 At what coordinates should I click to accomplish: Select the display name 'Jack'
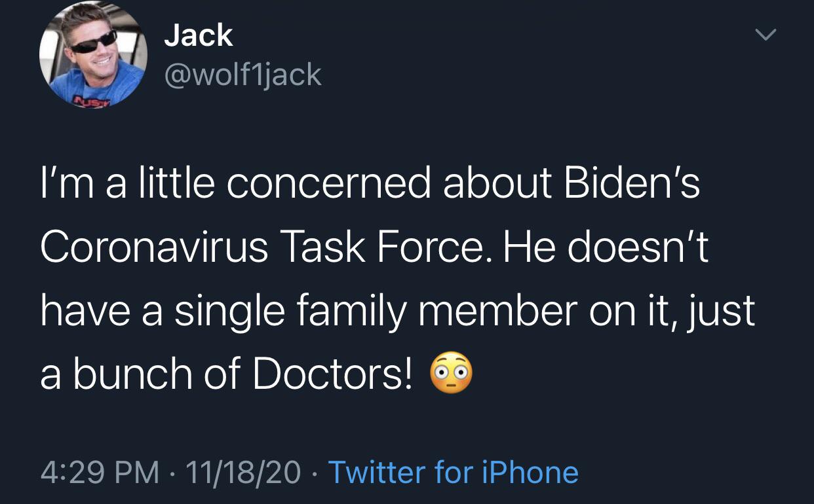click(199, 35)
